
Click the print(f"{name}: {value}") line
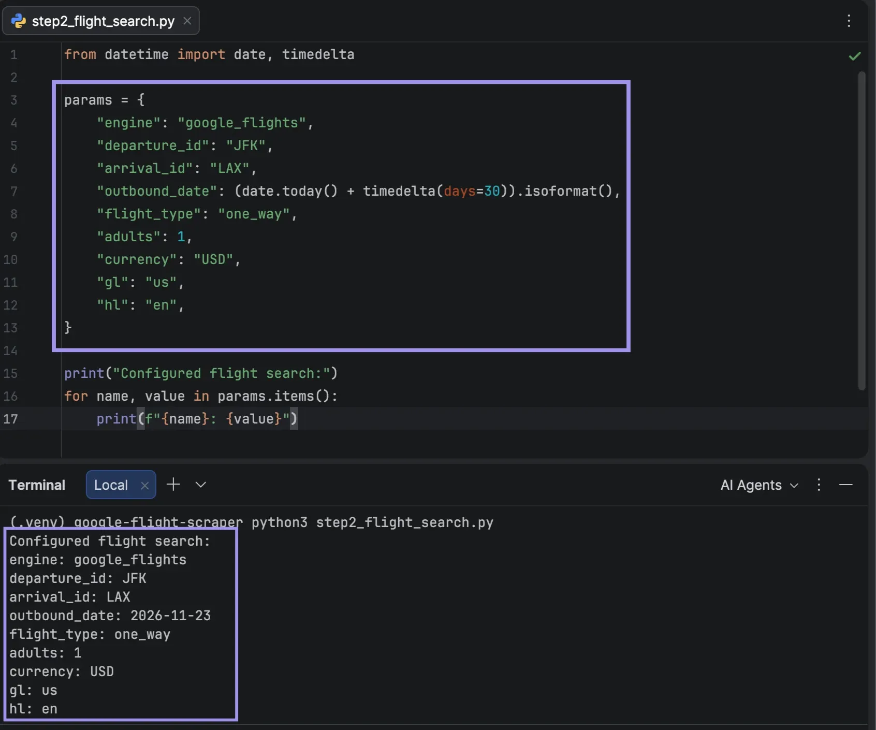click(197, 419)
